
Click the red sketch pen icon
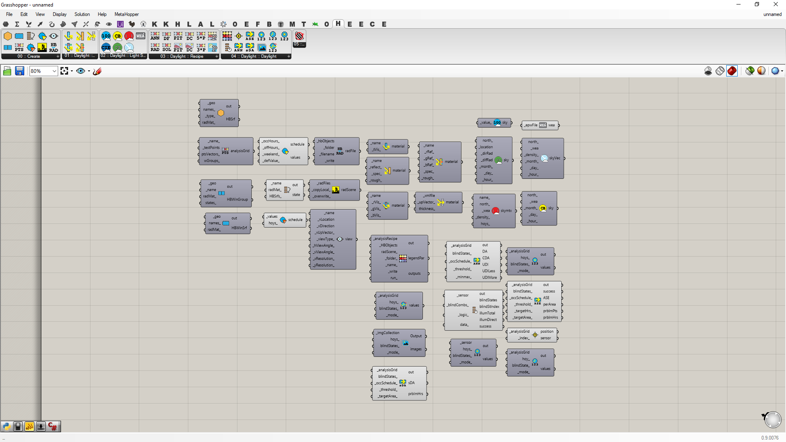click(97, 71)
